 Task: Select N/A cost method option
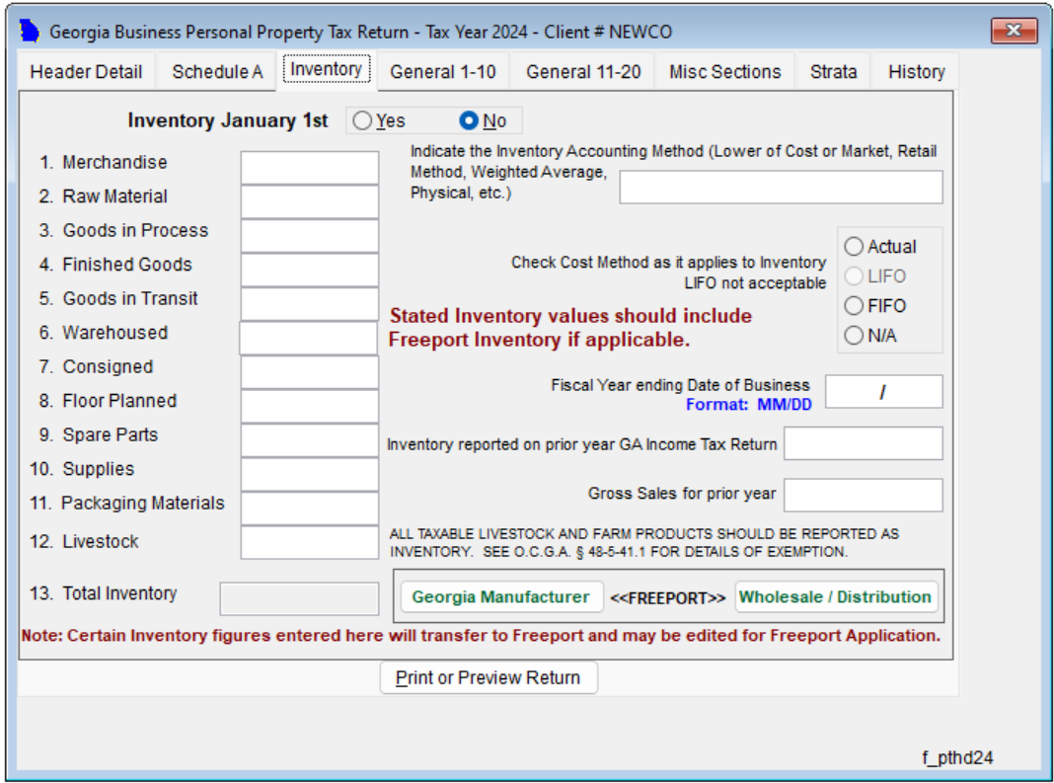854,336
